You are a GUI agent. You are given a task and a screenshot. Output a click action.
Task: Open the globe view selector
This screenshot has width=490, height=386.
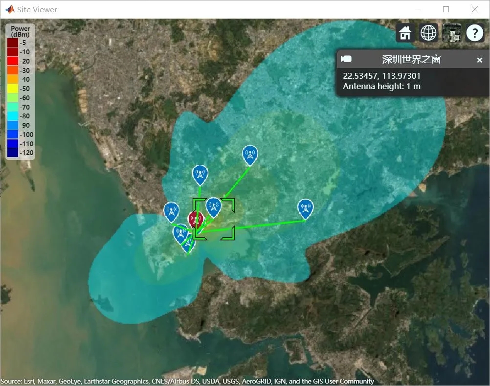coord(428,32)
